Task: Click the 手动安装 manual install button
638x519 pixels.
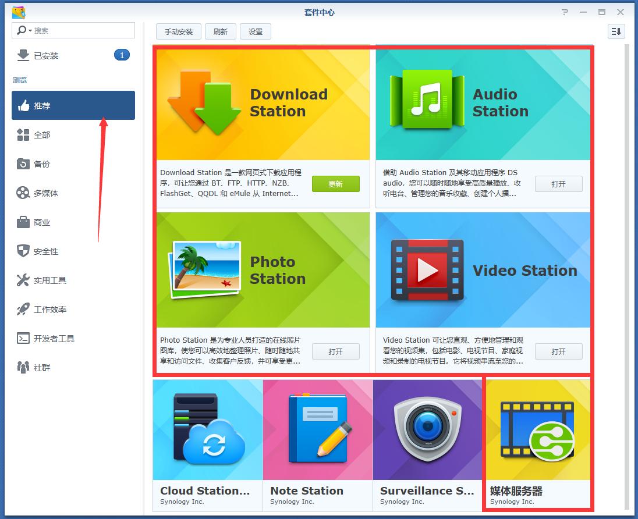Action: point(179,32)
